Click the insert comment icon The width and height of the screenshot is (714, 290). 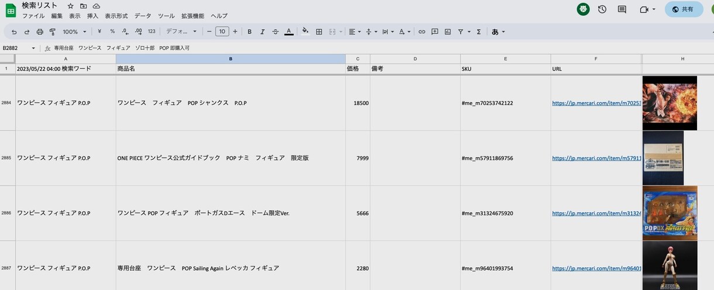click(x=435, y=32)
